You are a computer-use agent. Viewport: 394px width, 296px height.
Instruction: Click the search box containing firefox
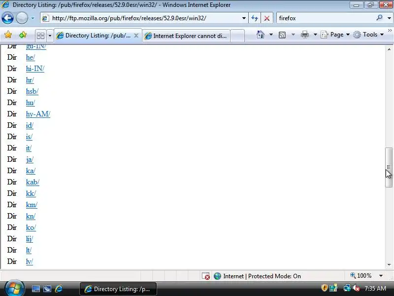[326, 18]
